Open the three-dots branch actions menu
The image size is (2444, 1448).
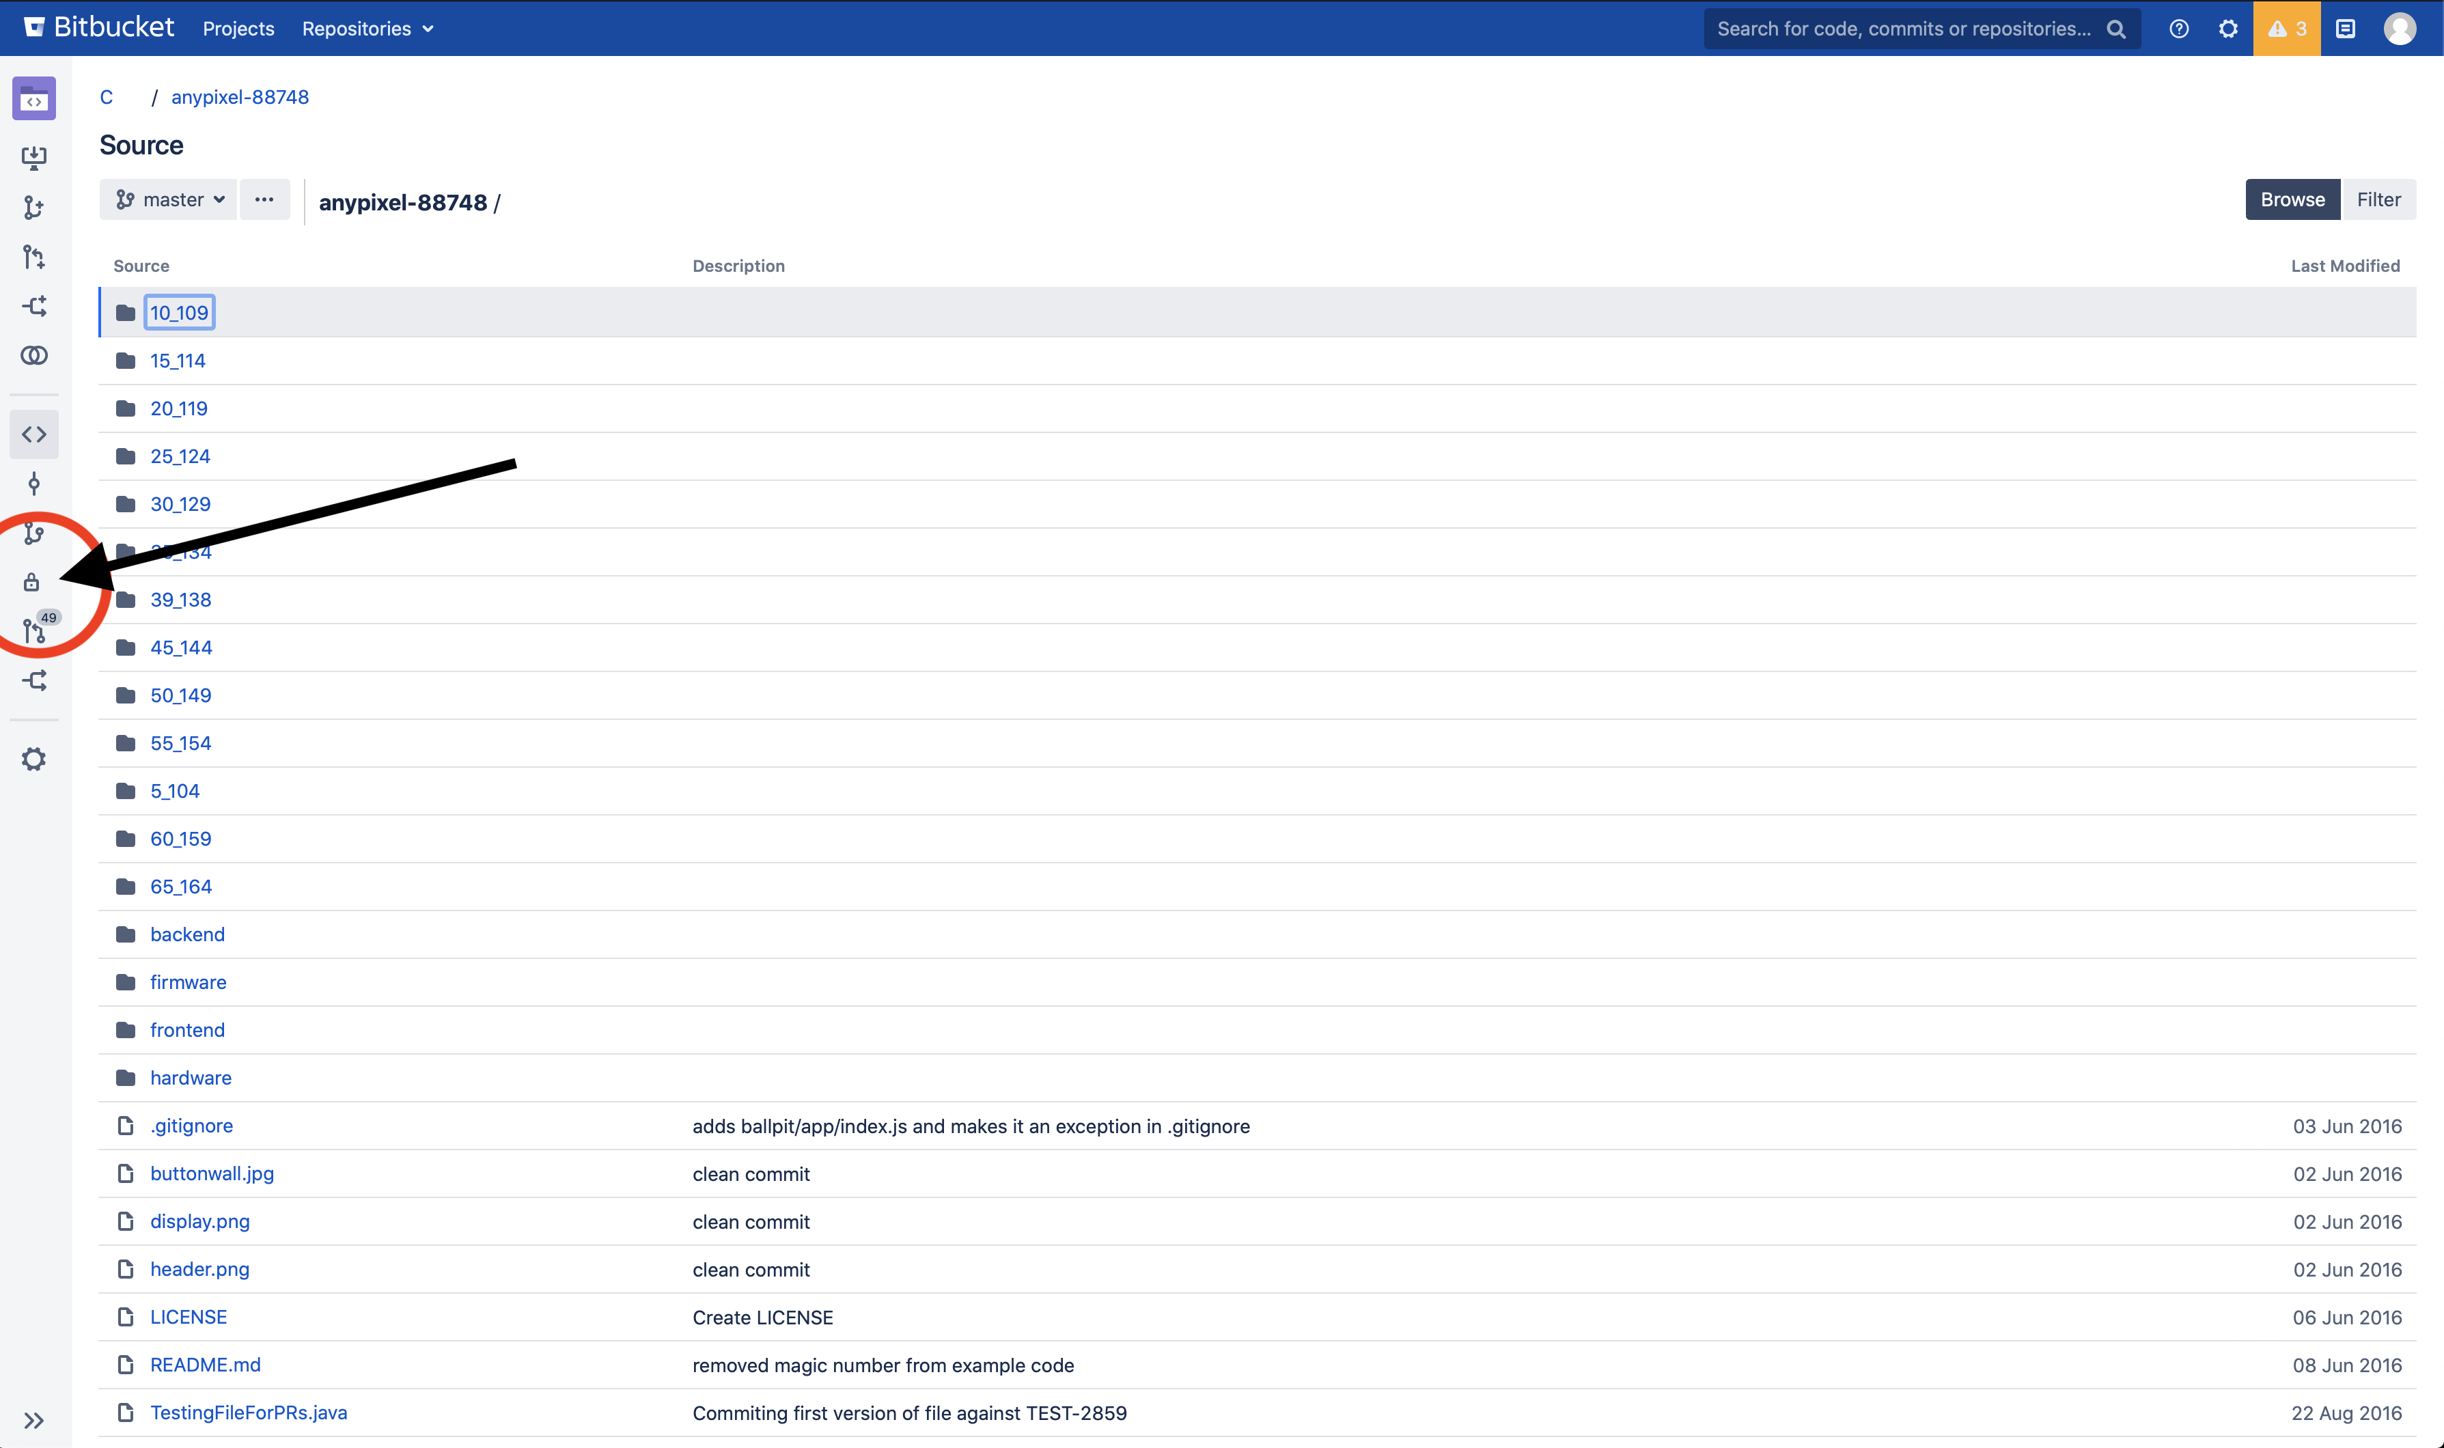click(x=264, y=200)
